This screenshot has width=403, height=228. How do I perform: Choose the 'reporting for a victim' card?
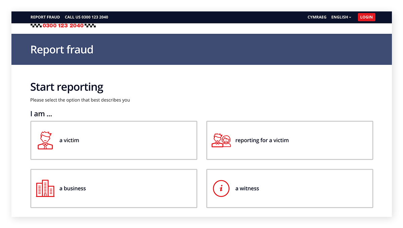tap(289, 140)
